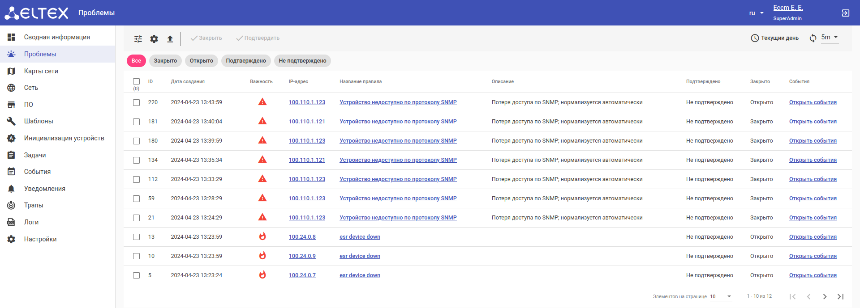The height and width of the screenshot is (308, 860).
Task: Navigate to Трапы in the sidebar
Action: 34,205
